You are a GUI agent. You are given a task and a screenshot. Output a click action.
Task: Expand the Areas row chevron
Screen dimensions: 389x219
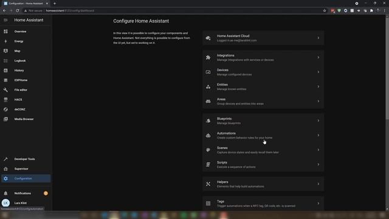coord(318,102)
